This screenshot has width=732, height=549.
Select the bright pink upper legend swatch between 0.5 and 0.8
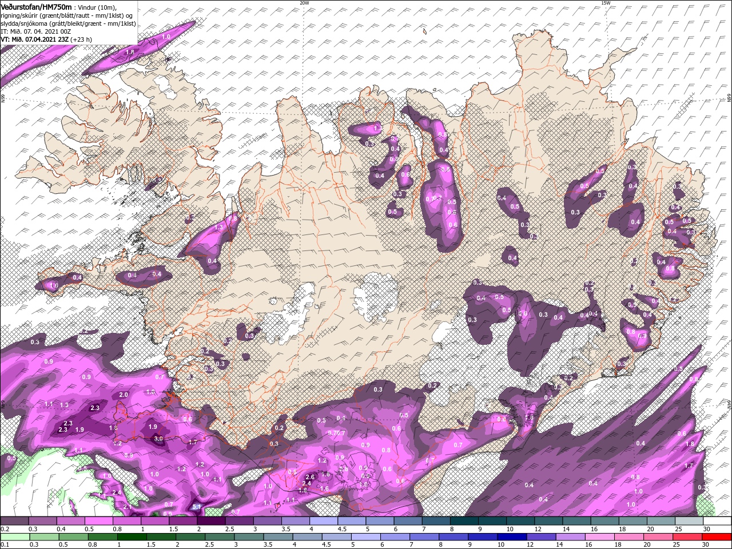98,521
